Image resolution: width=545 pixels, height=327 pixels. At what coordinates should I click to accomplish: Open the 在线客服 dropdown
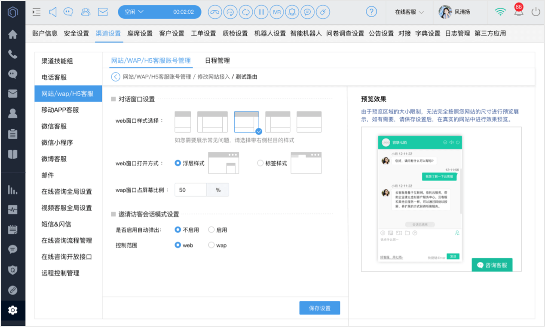pos(409,12)
